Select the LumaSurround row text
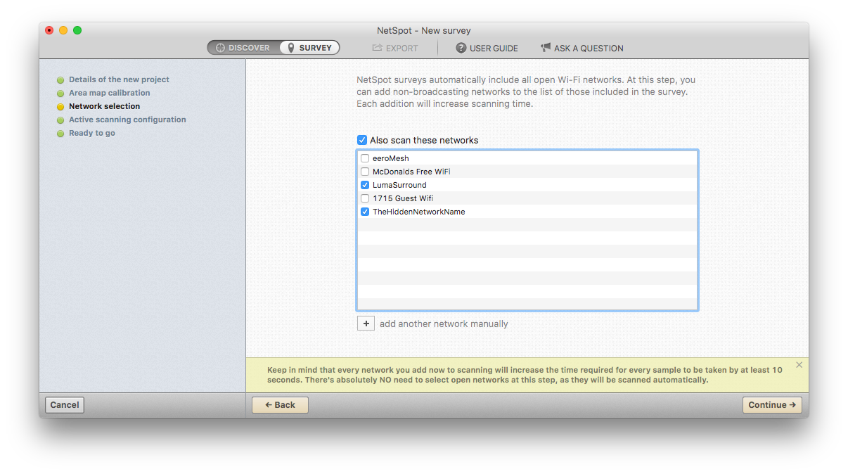Screen dimensions: 848x474 tap(399, 185)
